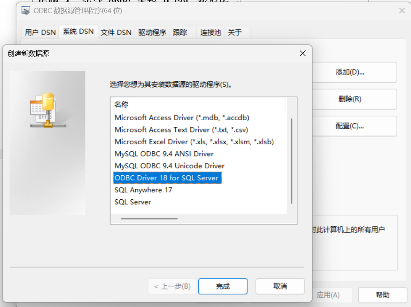Select Microsoft Access Driver (*.mdb, *.accdb)
Screen dimensions: 411x307
tap(182, 118)
